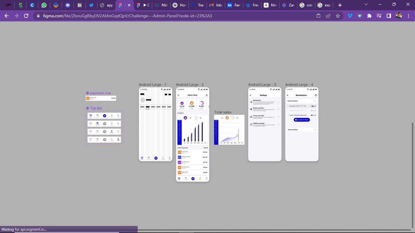The height and width of the screenshot is (233, 415).
Task: Click blue plus button in Android Large - 1 tab bar
Action: (156, 158)
